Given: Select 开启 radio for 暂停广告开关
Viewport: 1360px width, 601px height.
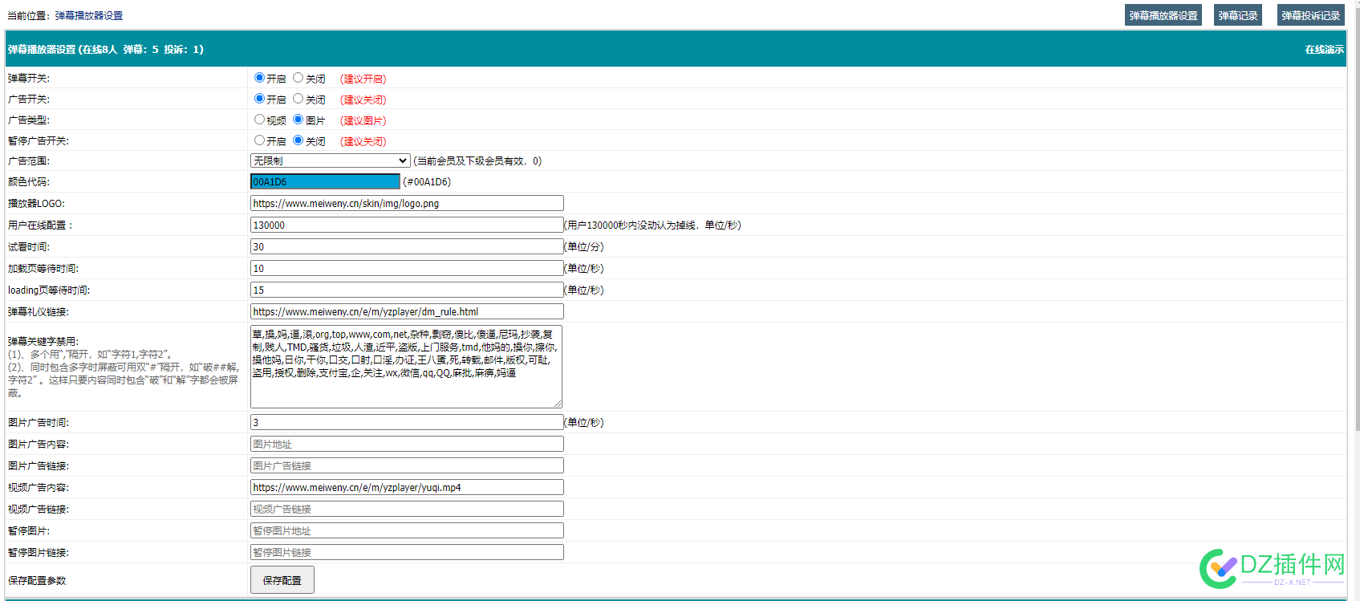Looking at the screenshot, I should tap(259, 140).
